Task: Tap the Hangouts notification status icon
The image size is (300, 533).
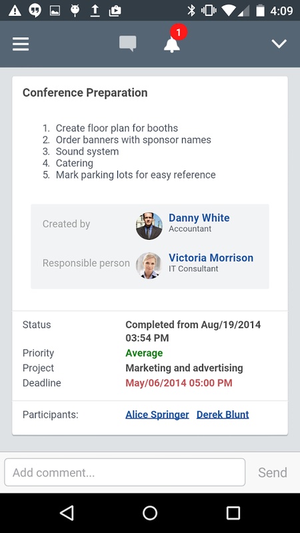Action: (x=35, y=11)
